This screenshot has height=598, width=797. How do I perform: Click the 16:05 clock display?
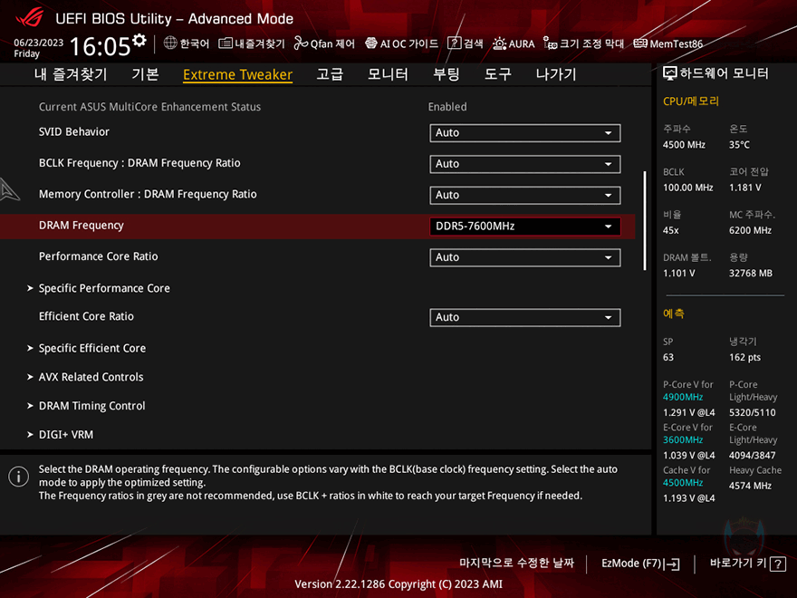point(101,46)
